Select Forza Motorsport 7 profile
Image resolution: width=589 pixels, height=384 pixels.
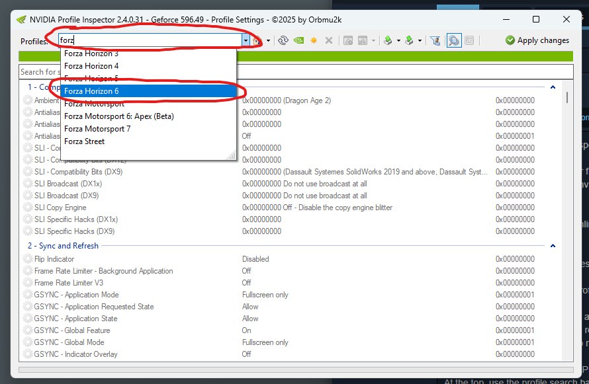(148, 129)
